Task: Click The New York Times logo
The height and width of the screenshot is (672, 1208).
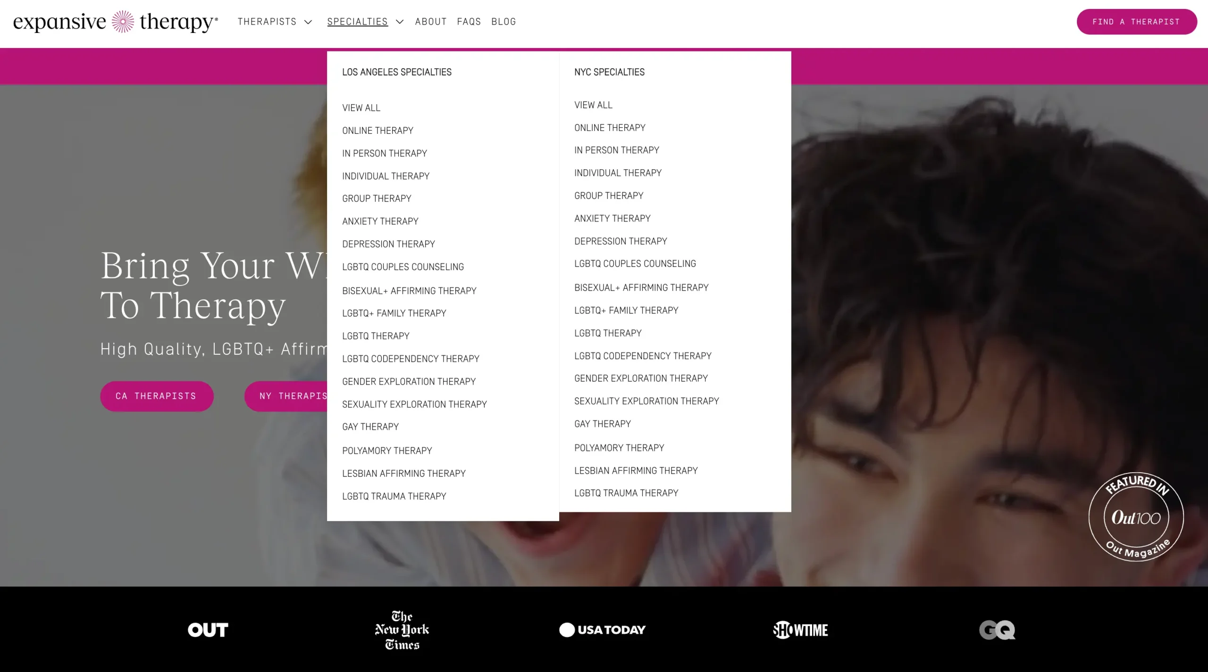Action: click(402, 630)
